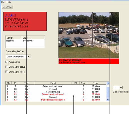The width and height of the screenshot is (129, 114).
Task: Select the 'Parked in restricted zone 1' event row
Action: pos(56,100)
